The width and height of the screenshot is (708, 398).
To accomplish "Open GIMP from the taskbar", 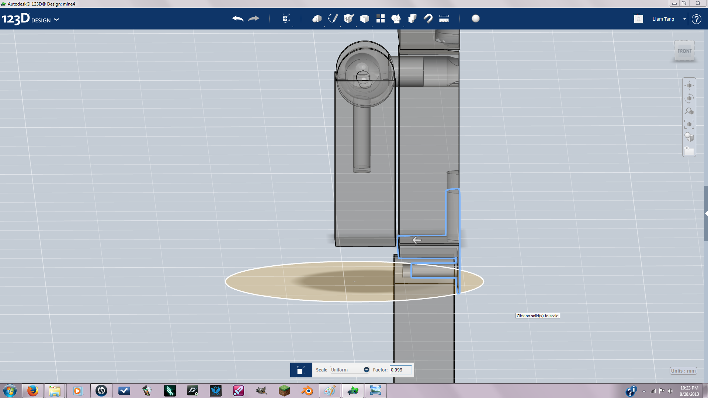I will (x=261, y=391).
